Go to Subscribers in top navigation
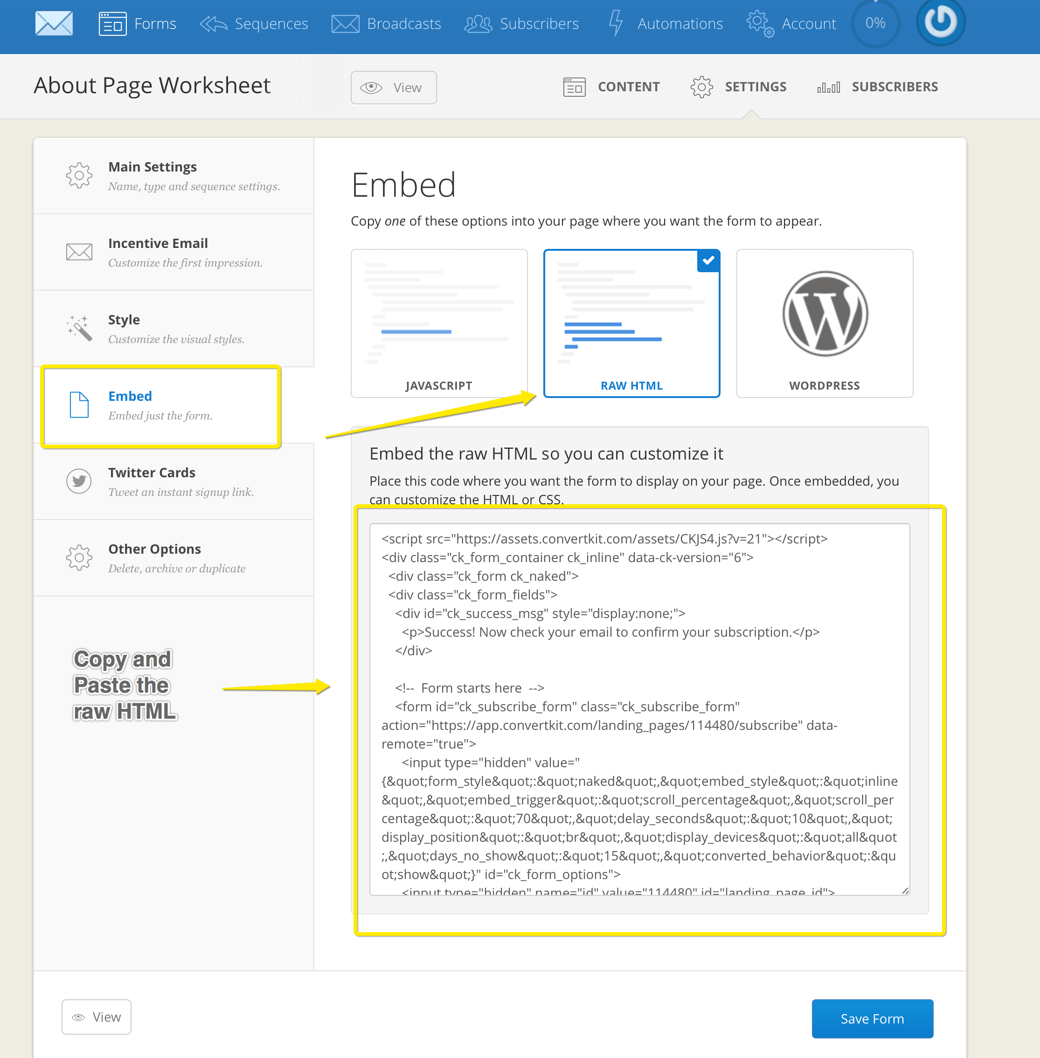The width and height of the screenshot is (1040, 1058). [x=522, y=24]
